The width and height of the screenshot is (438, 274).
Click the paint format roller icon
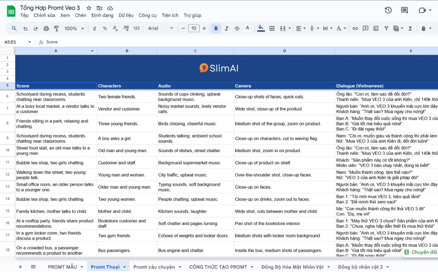[x=57, y=28]
